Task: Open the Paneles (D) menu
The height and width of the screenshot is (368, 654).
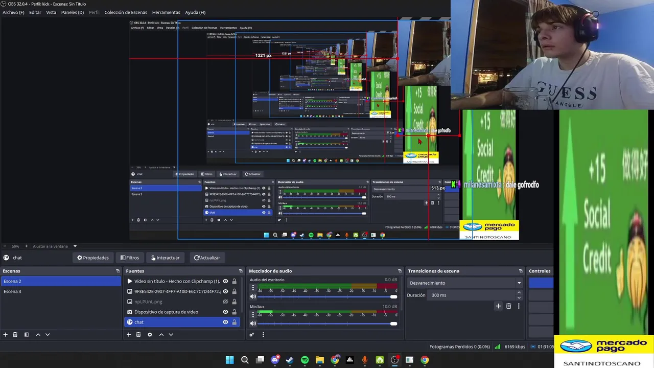Action: click(73, 12)
